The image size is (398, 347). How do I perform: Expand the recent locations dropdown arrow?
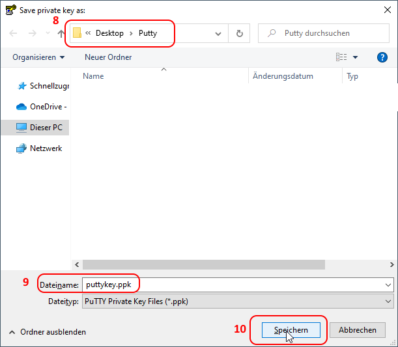[48, 33]
